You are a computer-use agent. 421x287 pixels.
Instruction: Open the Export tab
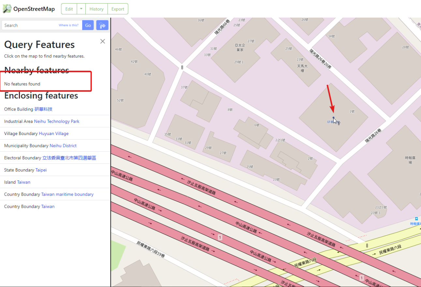coord(118,9)
